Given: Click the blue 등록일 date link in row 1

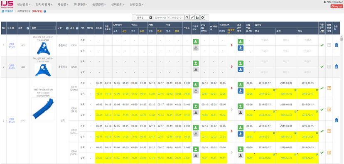Looking at the screenshot, I should click(x=12, y=45).
